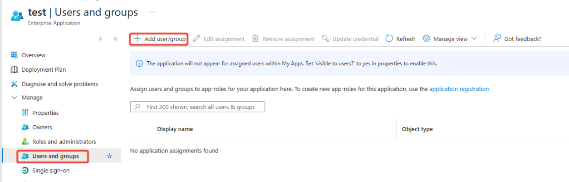Choose Remove assignment toolbar command
The width and height of the screenshot is (569, 182).
(x=283, y=39)
